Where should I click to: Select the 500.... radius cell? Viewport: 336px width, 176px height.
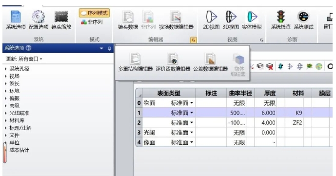tap(237, 113)
